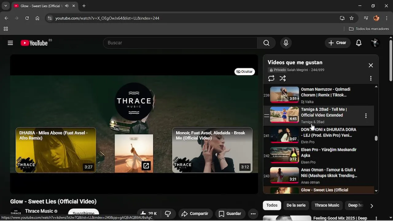The image size is (393, 221).
Task: View site information icon
Action: [x=50, y=18]
